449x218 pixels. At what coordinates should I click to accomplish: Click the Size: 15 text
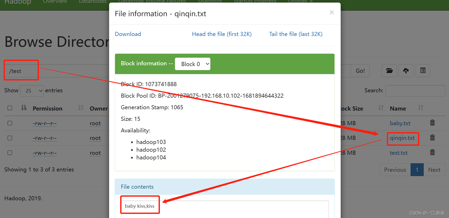(130, 119)
